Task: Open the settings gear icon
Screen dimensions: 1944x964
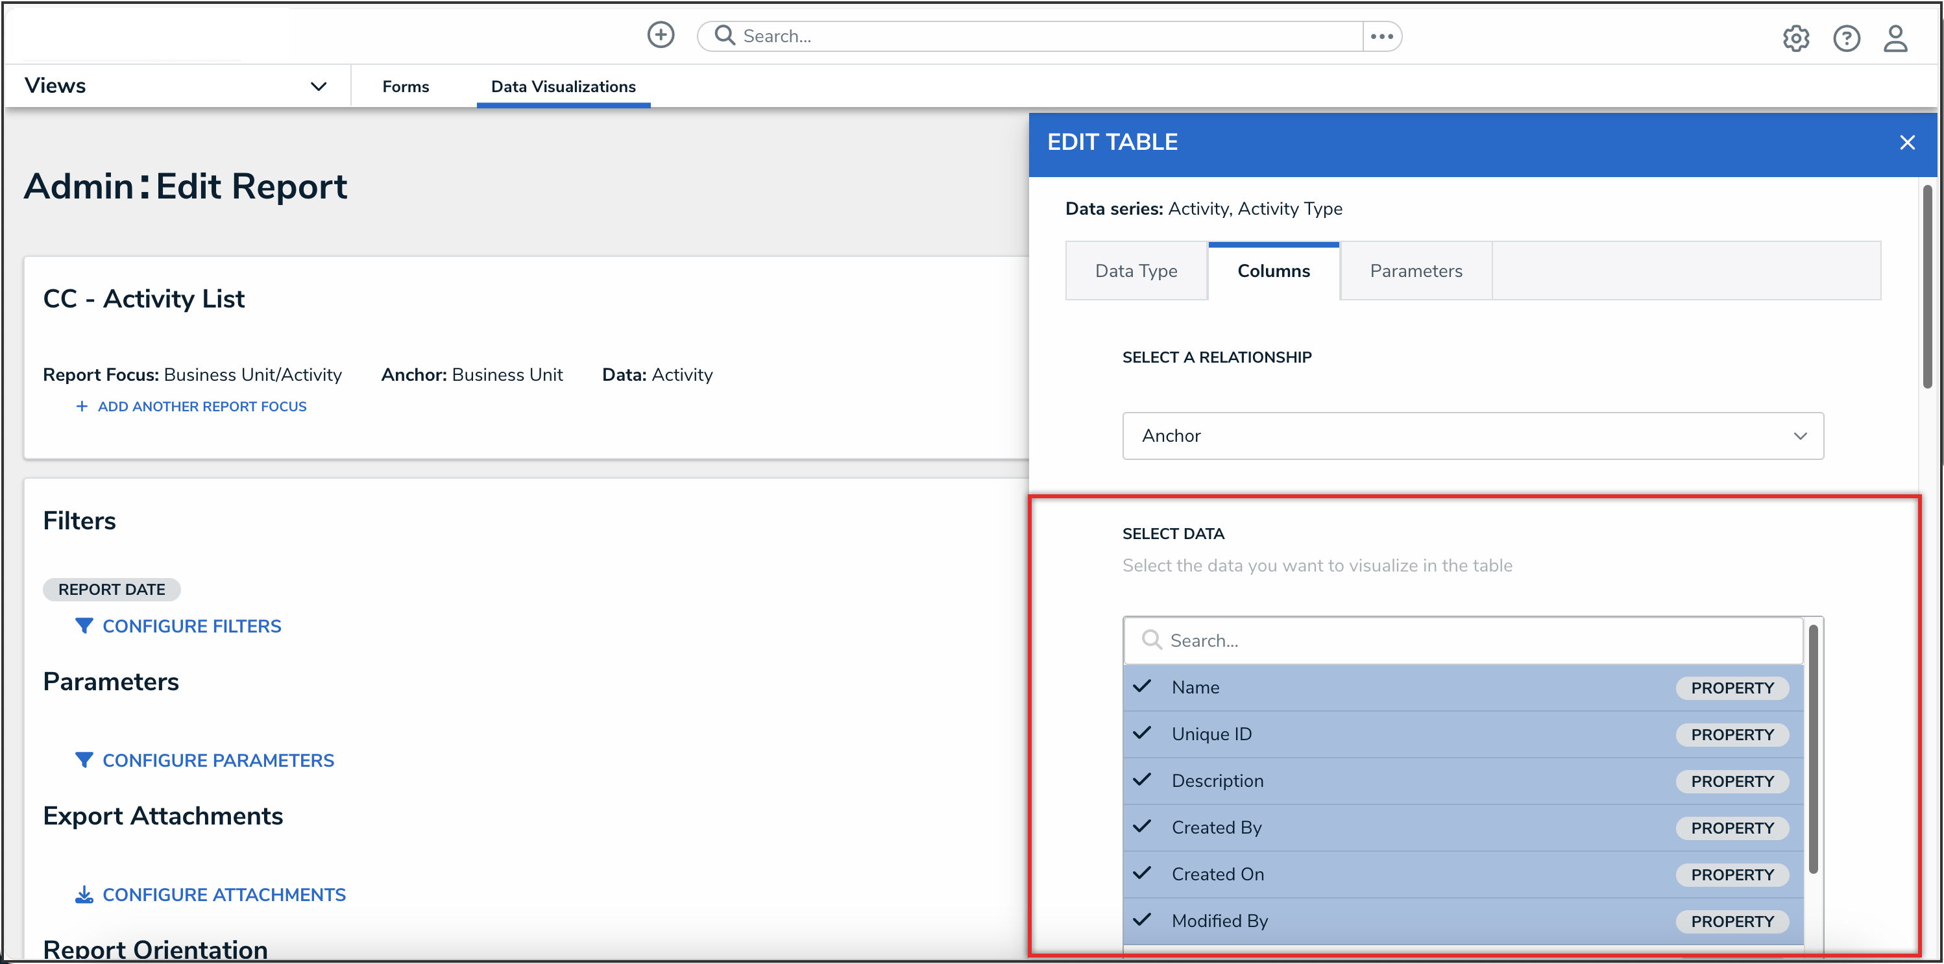Action: [x=1795, y=38]
